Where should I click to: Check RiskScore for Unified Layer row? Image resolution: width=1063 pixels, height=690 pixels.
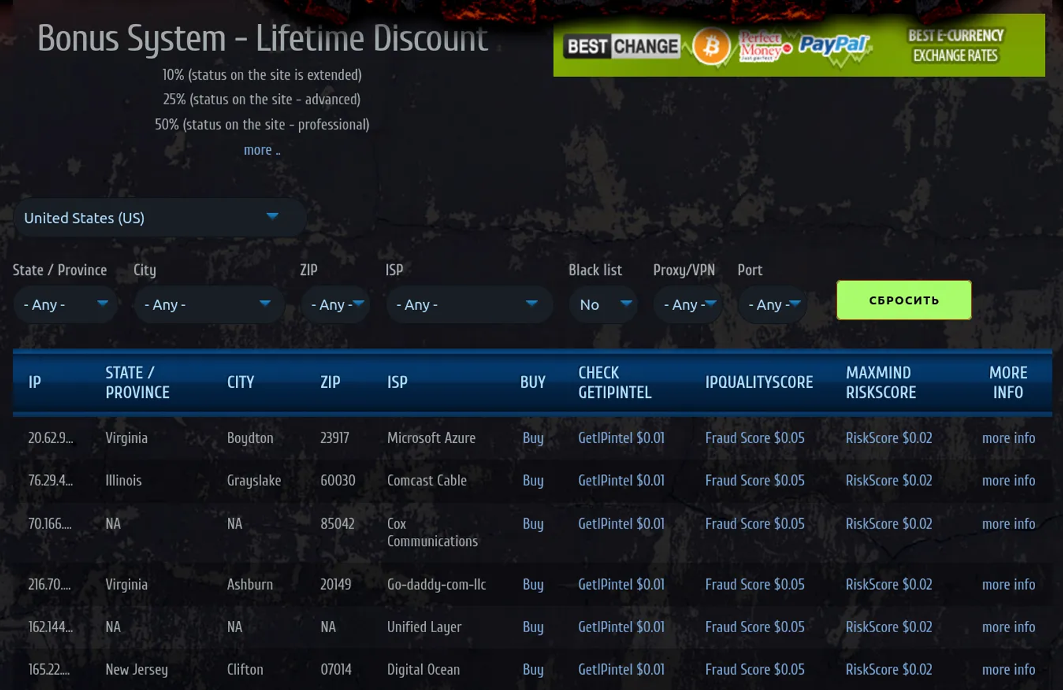click(889, 628)
